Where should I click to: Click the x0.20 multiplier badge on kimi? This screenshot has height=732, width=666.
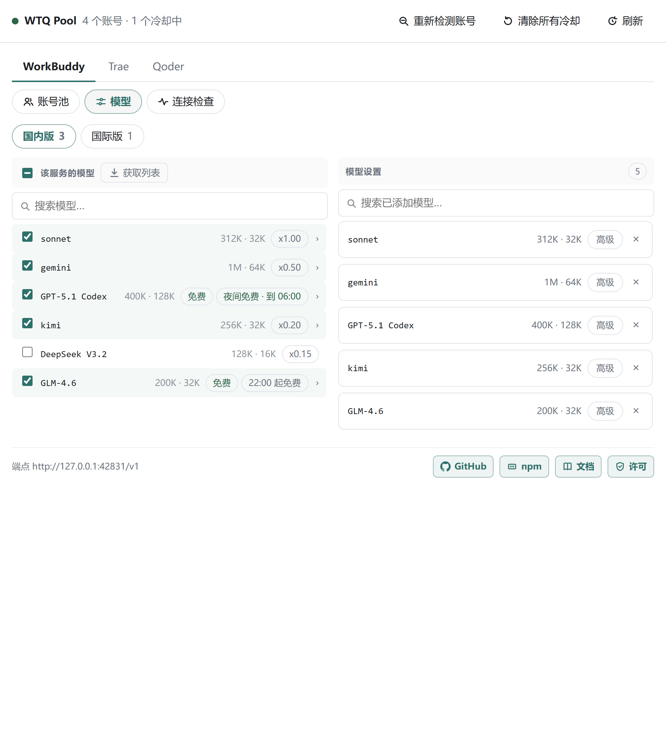pyautogui.click(x=290, y=325)
